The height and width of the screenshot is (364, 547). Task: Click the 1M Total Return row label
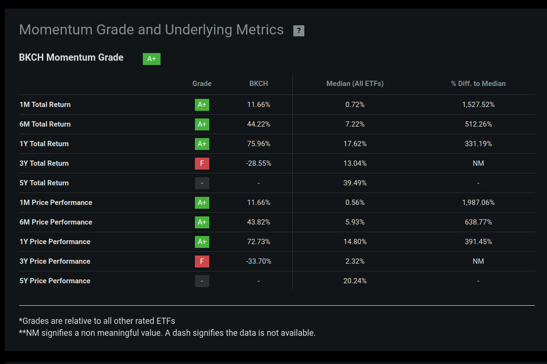[x=45, y=104]
